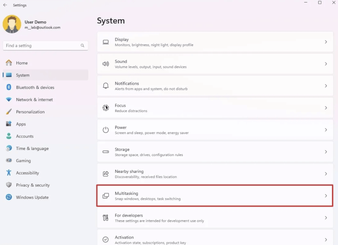Click the Find a setting search field
This screenshot has height=245, width=338.
pyautogui.click(x=46, y=46)
